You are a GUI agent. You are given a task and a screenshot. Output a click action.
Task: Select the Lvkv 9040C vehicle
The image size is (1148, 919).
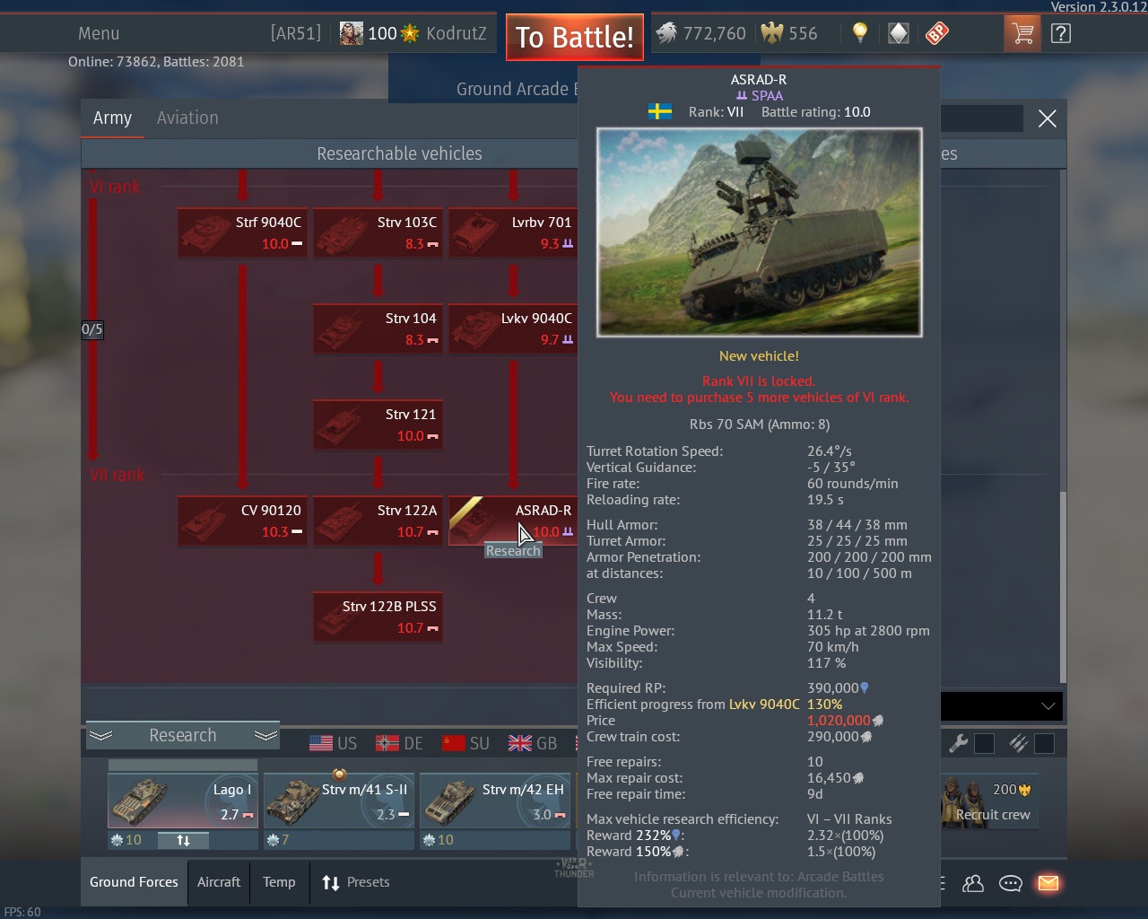click(x=513, y=328)
